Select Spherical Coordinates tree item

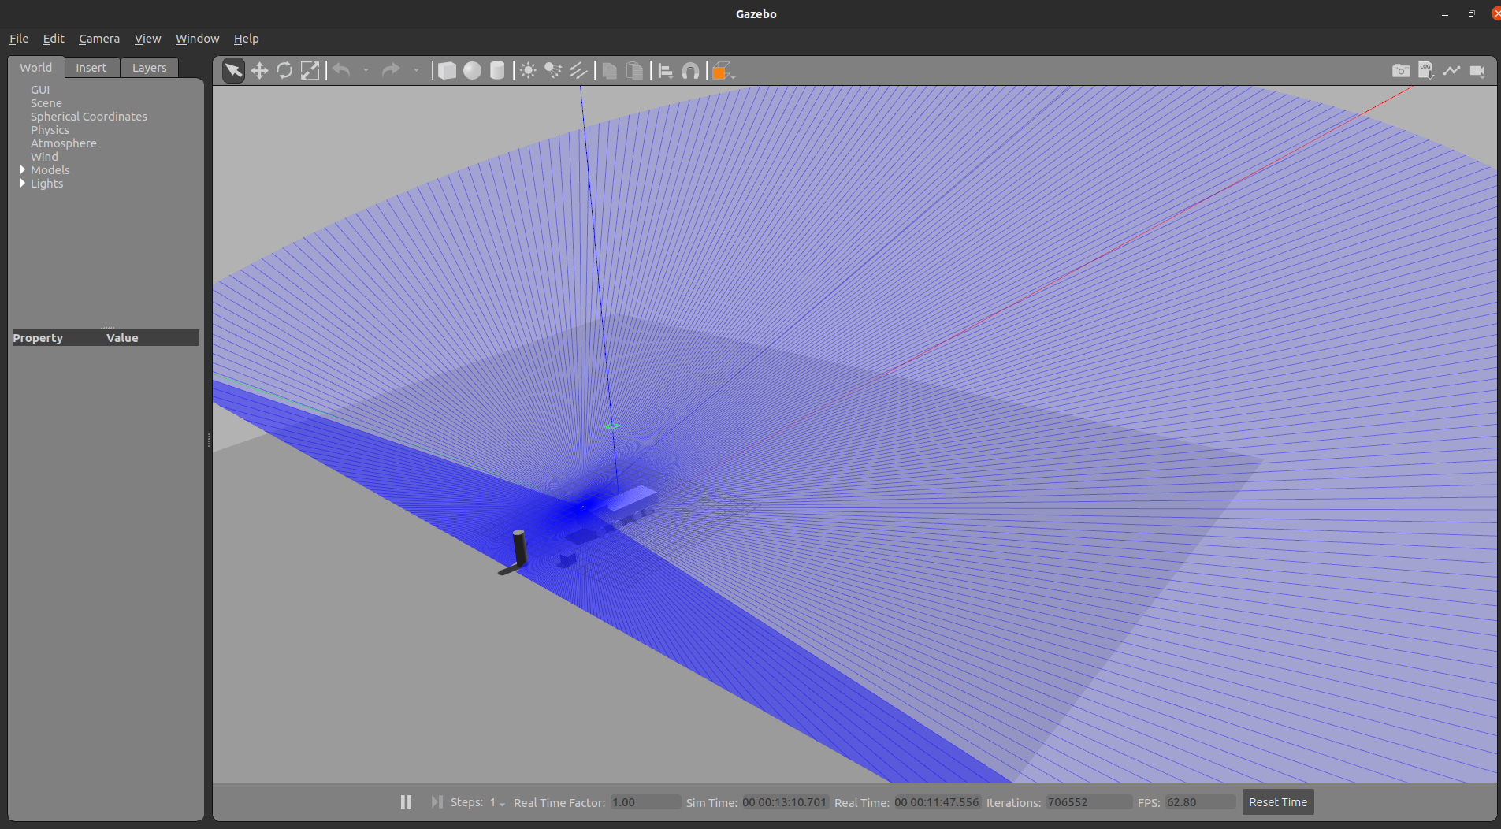click(x=89, y=117)
